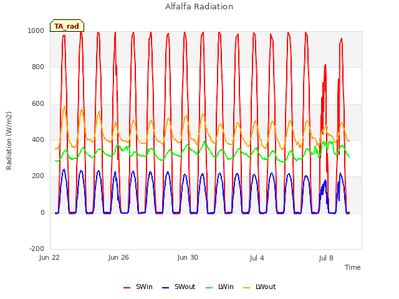Click the red SWin legend color marker
Screen dimensions: 399x299
(127, 288)
